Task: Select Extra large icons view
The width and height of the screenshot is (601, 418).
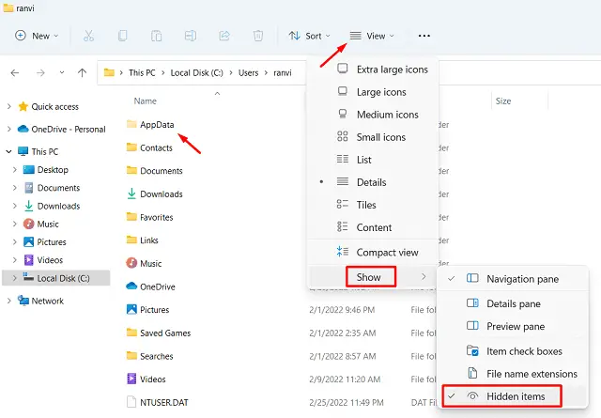Action: (373, 70)
